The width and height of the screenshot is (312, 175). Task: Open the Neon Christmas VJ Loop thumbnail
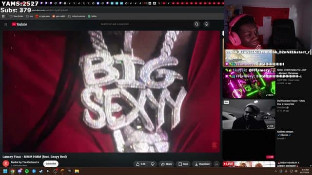point(249,83)
